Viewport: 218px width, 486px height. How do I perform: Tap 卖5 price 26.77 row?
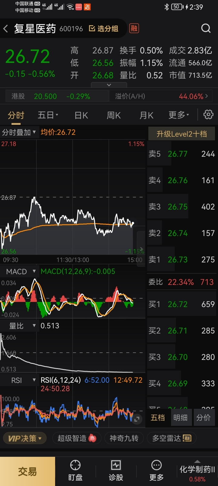coord(182,154)
